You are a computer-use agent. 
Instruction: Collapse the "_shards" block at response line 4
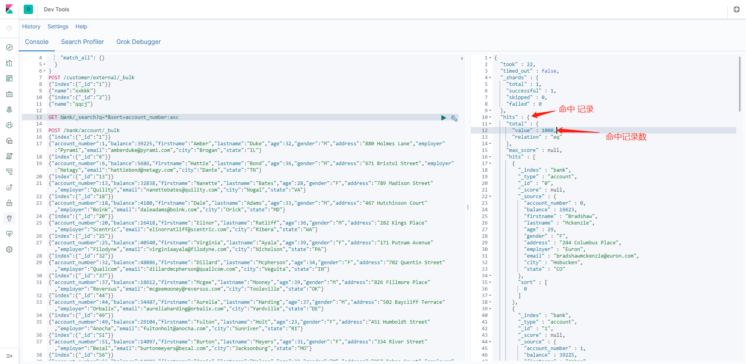[490, 78]
